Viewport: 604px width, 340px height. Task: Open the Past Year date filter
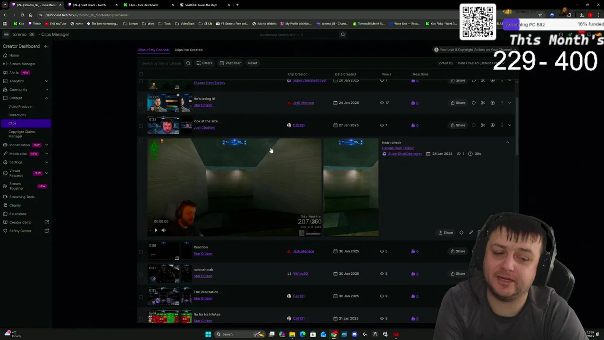tap(230, 63)
